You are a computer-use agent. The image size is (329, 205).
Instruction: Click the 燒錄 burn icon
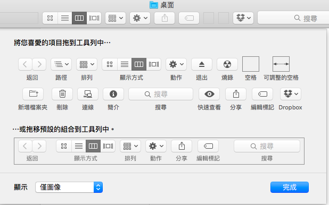(x=227, y=64)
